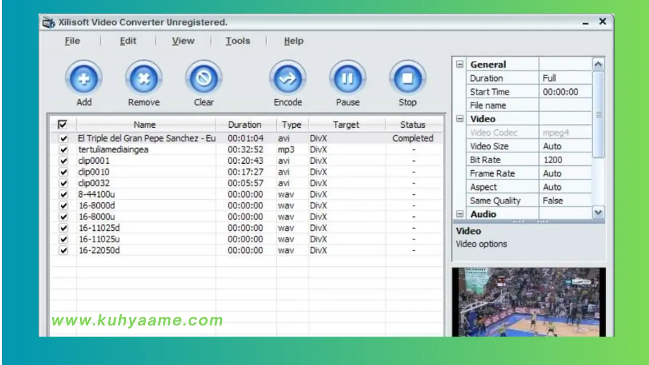
Task: Click the Xilisoft app icon in title bar
Action: [x=49, y=22]
